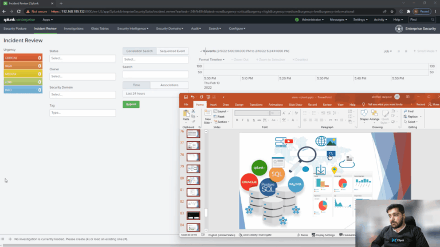The width and height of the screenshot is (440, 247).
Task: Click Clear All Formatting icon in PowerPoint
Action: click(296, 113)
